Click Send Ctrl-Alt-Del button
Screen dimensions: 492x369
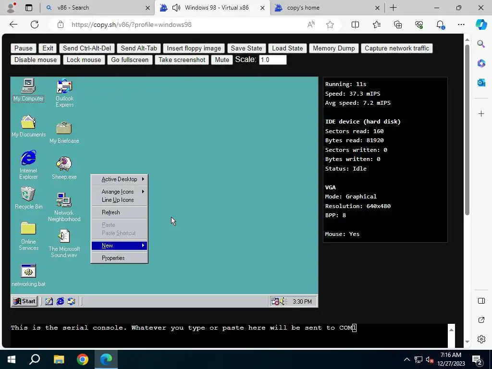[x=87, y=49]
